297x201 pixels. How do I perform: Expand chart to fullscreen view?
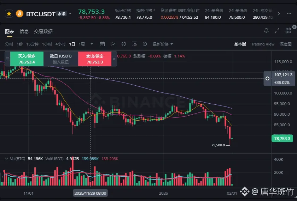[x=277, y=31]
